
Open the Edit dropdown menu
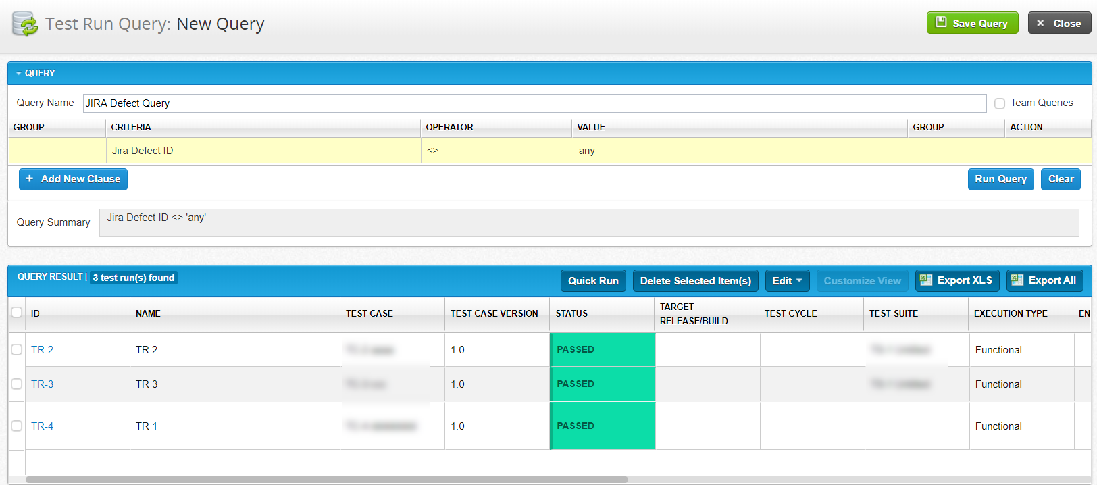[787, 281]
